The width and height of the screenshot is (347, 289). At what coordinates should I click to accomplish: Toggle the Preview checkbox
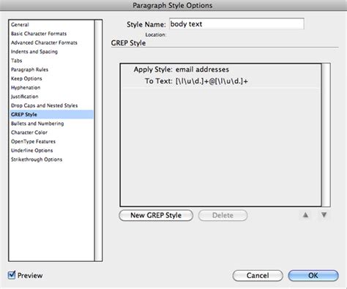pos(12,275)
